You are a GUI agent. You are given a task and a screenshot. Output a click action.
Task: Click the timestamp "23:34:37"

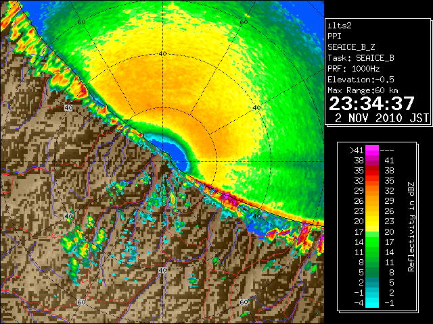(371, 103)
